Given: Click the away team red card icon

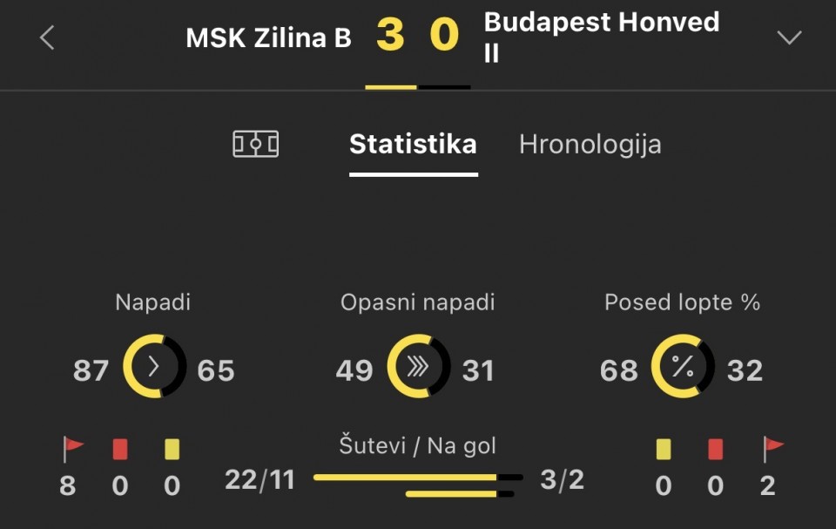Looking at the screenshot, I should click(x=715, y=449).
